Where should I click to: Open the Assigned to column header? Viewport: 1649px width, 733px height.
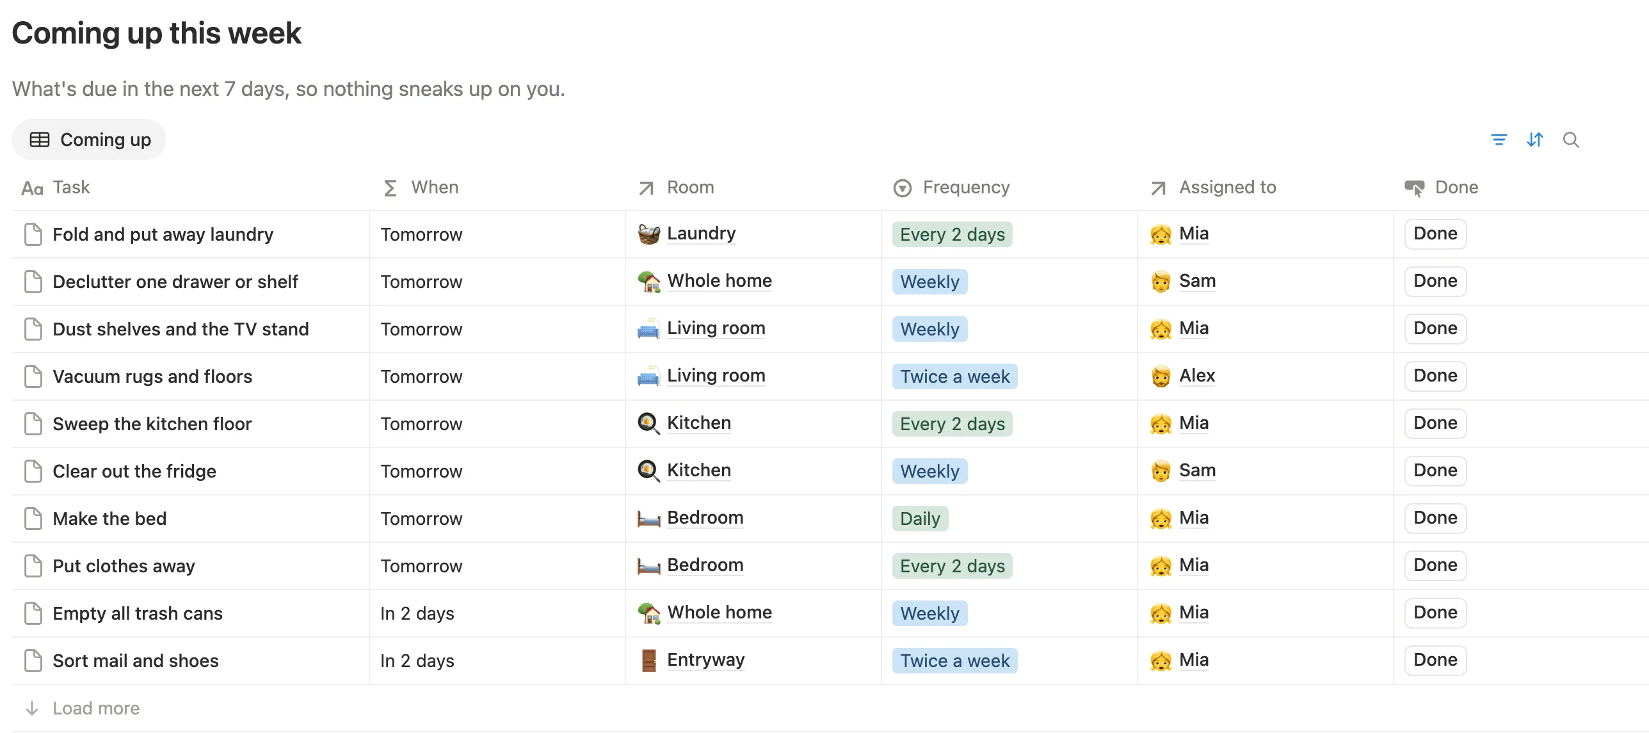tap(1213, 188)
